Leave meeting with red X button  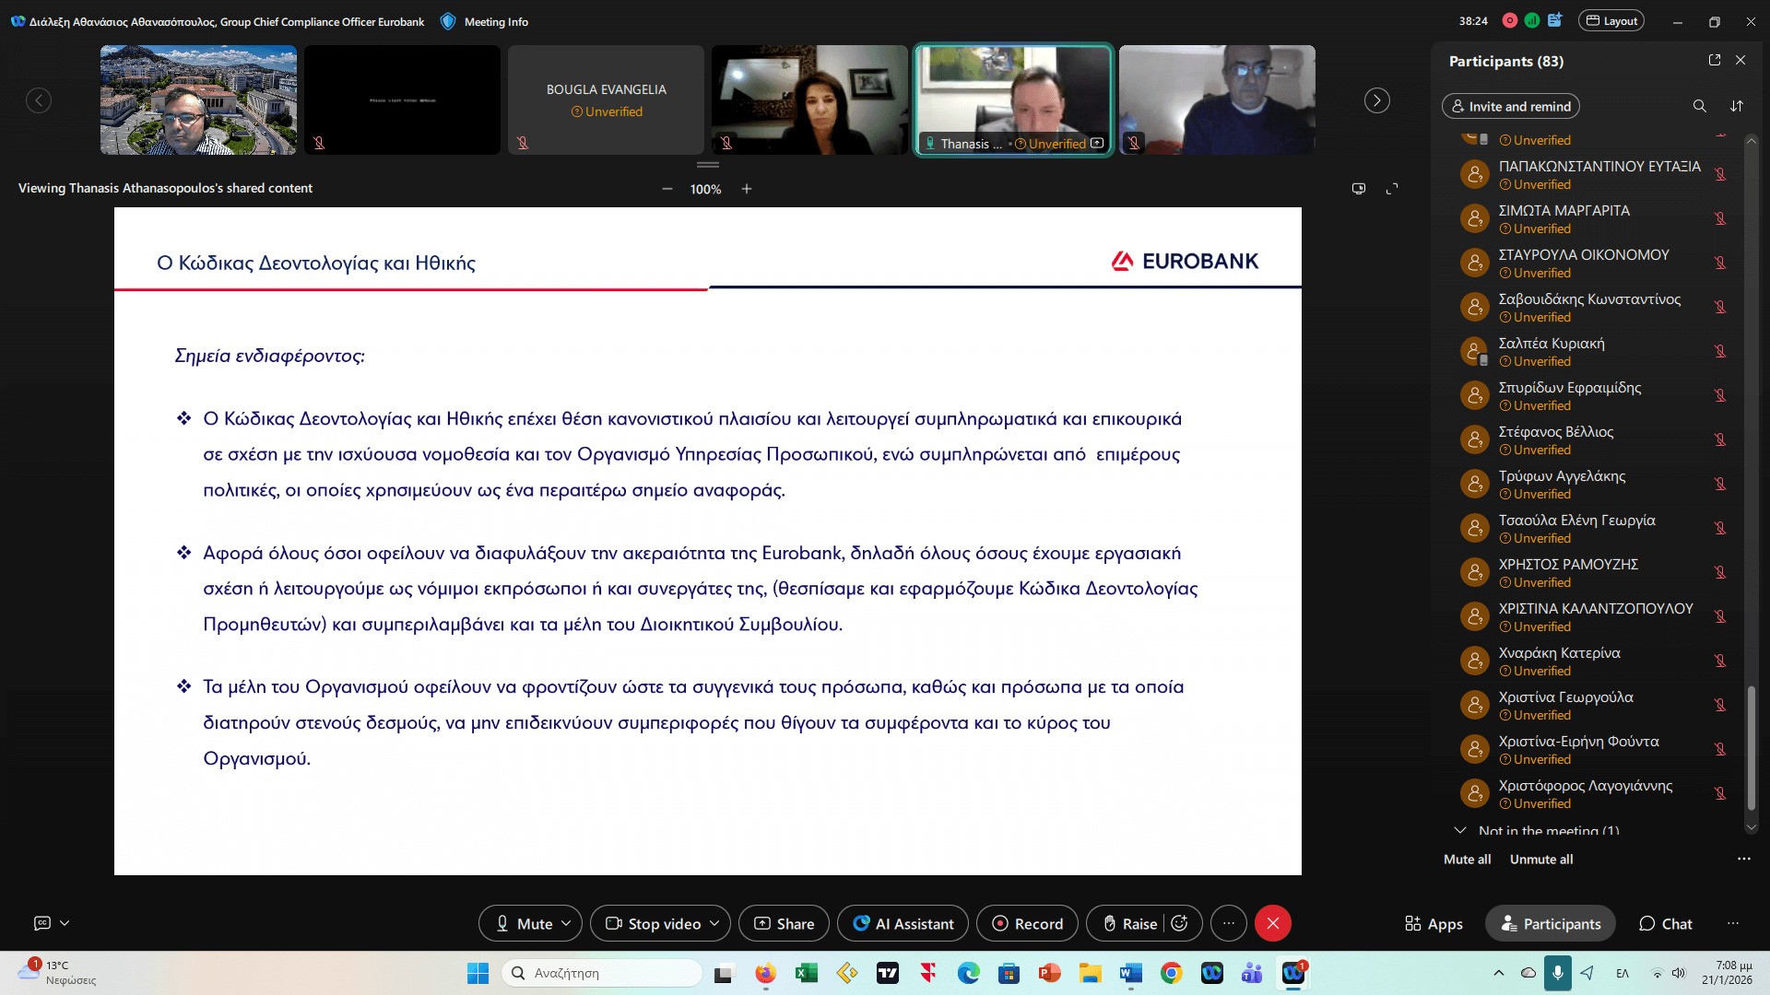point(1273,923)
